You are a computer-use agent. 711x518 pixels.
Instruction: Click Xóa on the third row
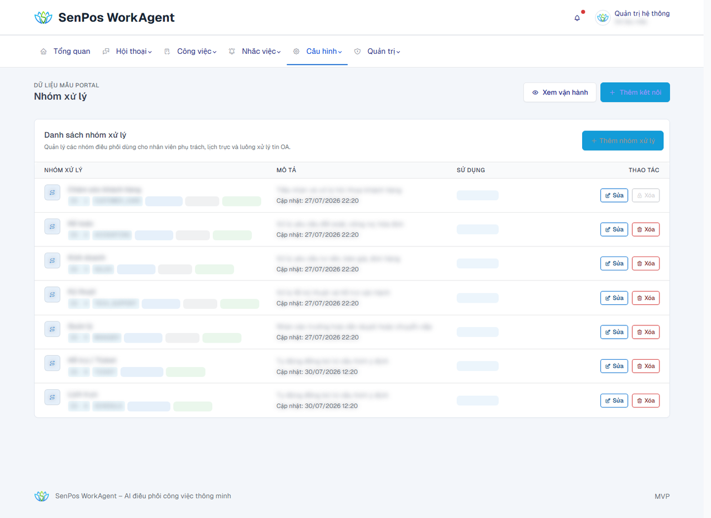coord(646,264)
